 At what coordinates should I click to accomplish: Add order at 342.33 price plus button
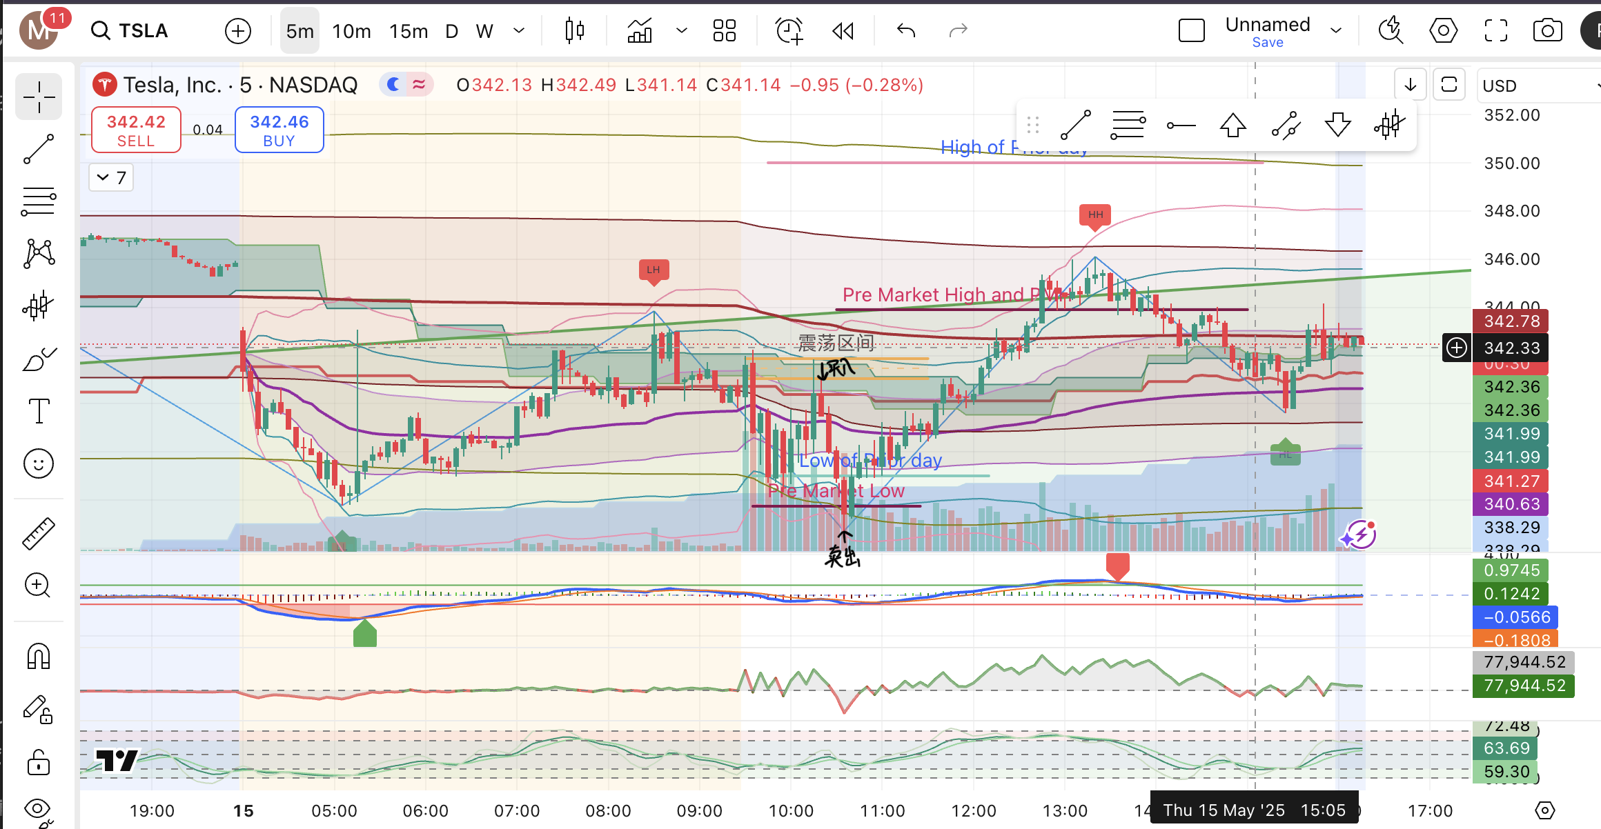(1456, 348)
